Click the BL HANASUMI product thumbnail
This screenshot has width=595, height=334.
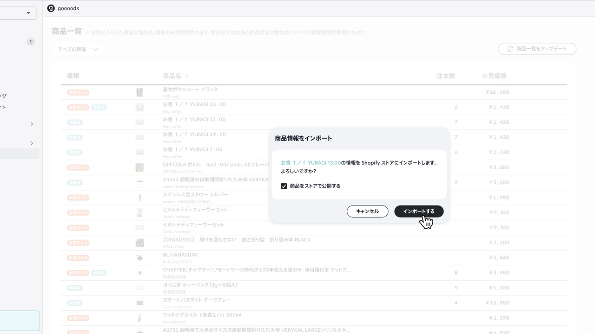140,257
